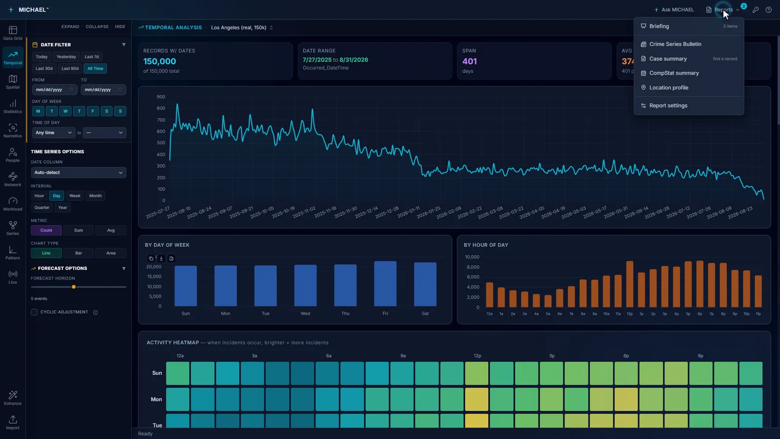Download the By Day of Week chart
Image resolution: width=780 pixels, height=439 pixels.
[x=161, y=259]
